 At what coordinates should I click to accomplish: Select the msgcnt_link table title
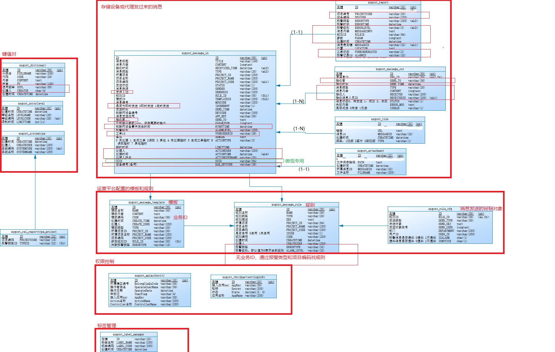(380, 119)
